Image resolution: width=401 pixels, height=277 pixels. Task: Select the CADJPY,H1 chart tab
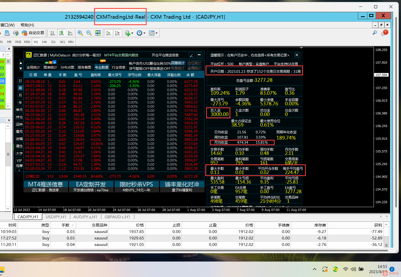pos(28,217)
